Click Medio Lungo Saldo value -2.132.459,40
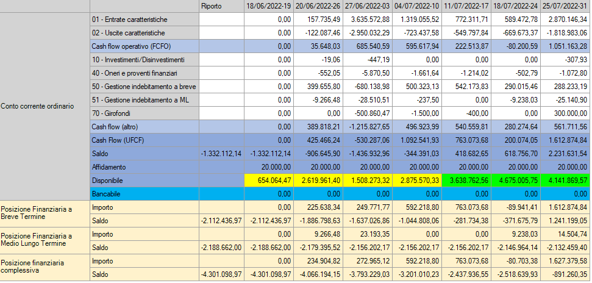592x283 pixels. pos(566,248)
